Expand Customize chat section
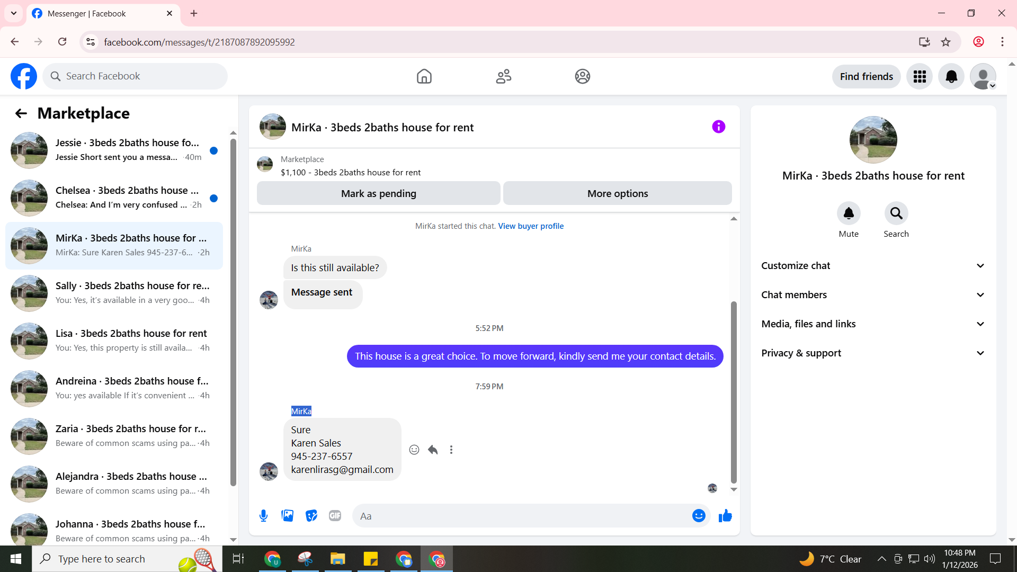 (873, 265)
